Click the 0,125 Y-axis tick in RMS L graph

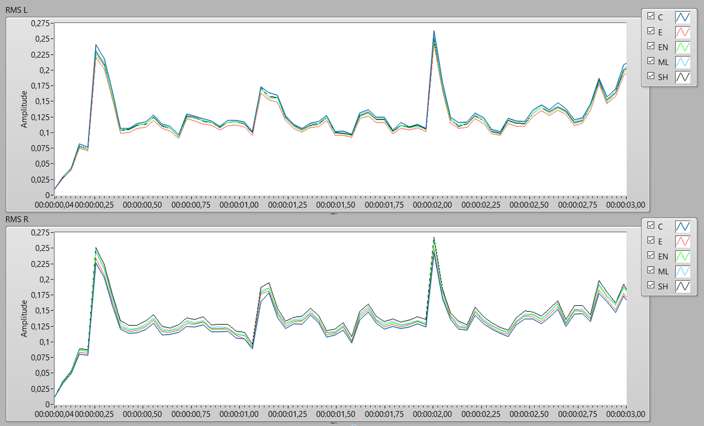coord(41,117)
